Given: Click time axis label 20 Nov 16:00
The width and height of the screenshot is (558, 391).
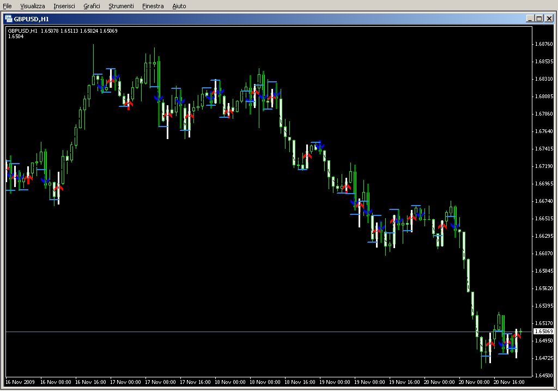Looking at the screenshot, I should pos(509,382).
